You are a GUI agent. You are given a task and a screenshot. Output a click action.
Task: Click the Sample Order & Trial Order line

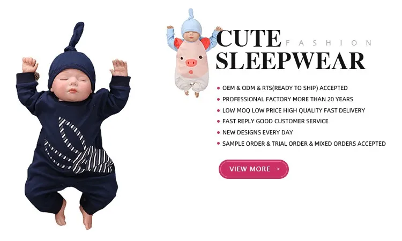pyautogui.click(x=304, y=144)
